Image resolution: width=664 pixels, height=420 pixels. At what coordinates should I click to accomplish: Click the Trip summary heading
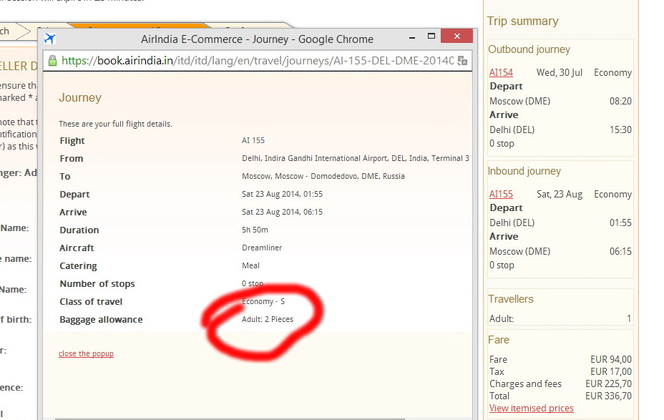522,21
